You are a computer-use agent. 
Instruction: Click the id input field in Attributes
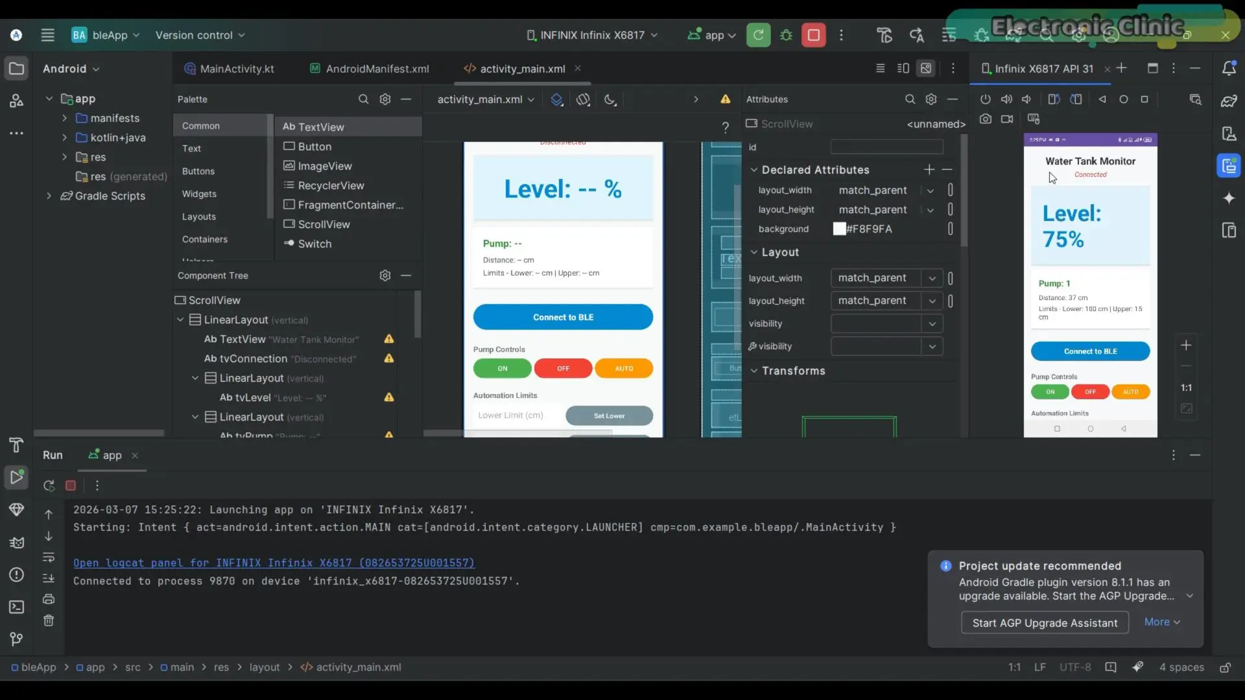(x=886, y=146)
